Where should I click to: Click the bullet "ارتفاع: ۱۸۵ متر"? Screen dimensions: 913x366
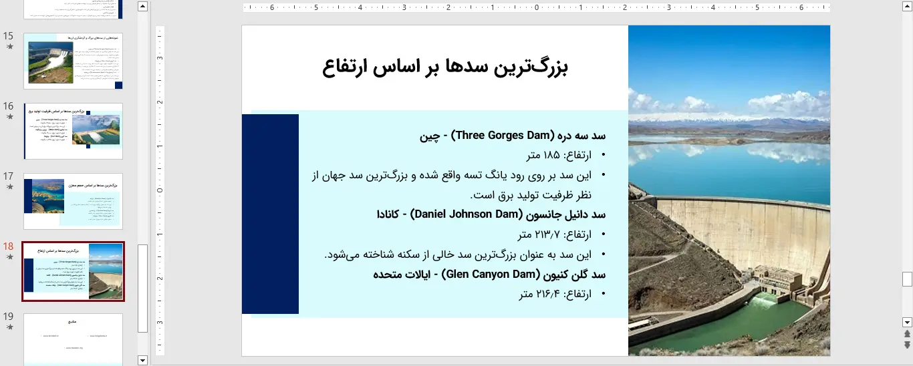click(559, 156)
